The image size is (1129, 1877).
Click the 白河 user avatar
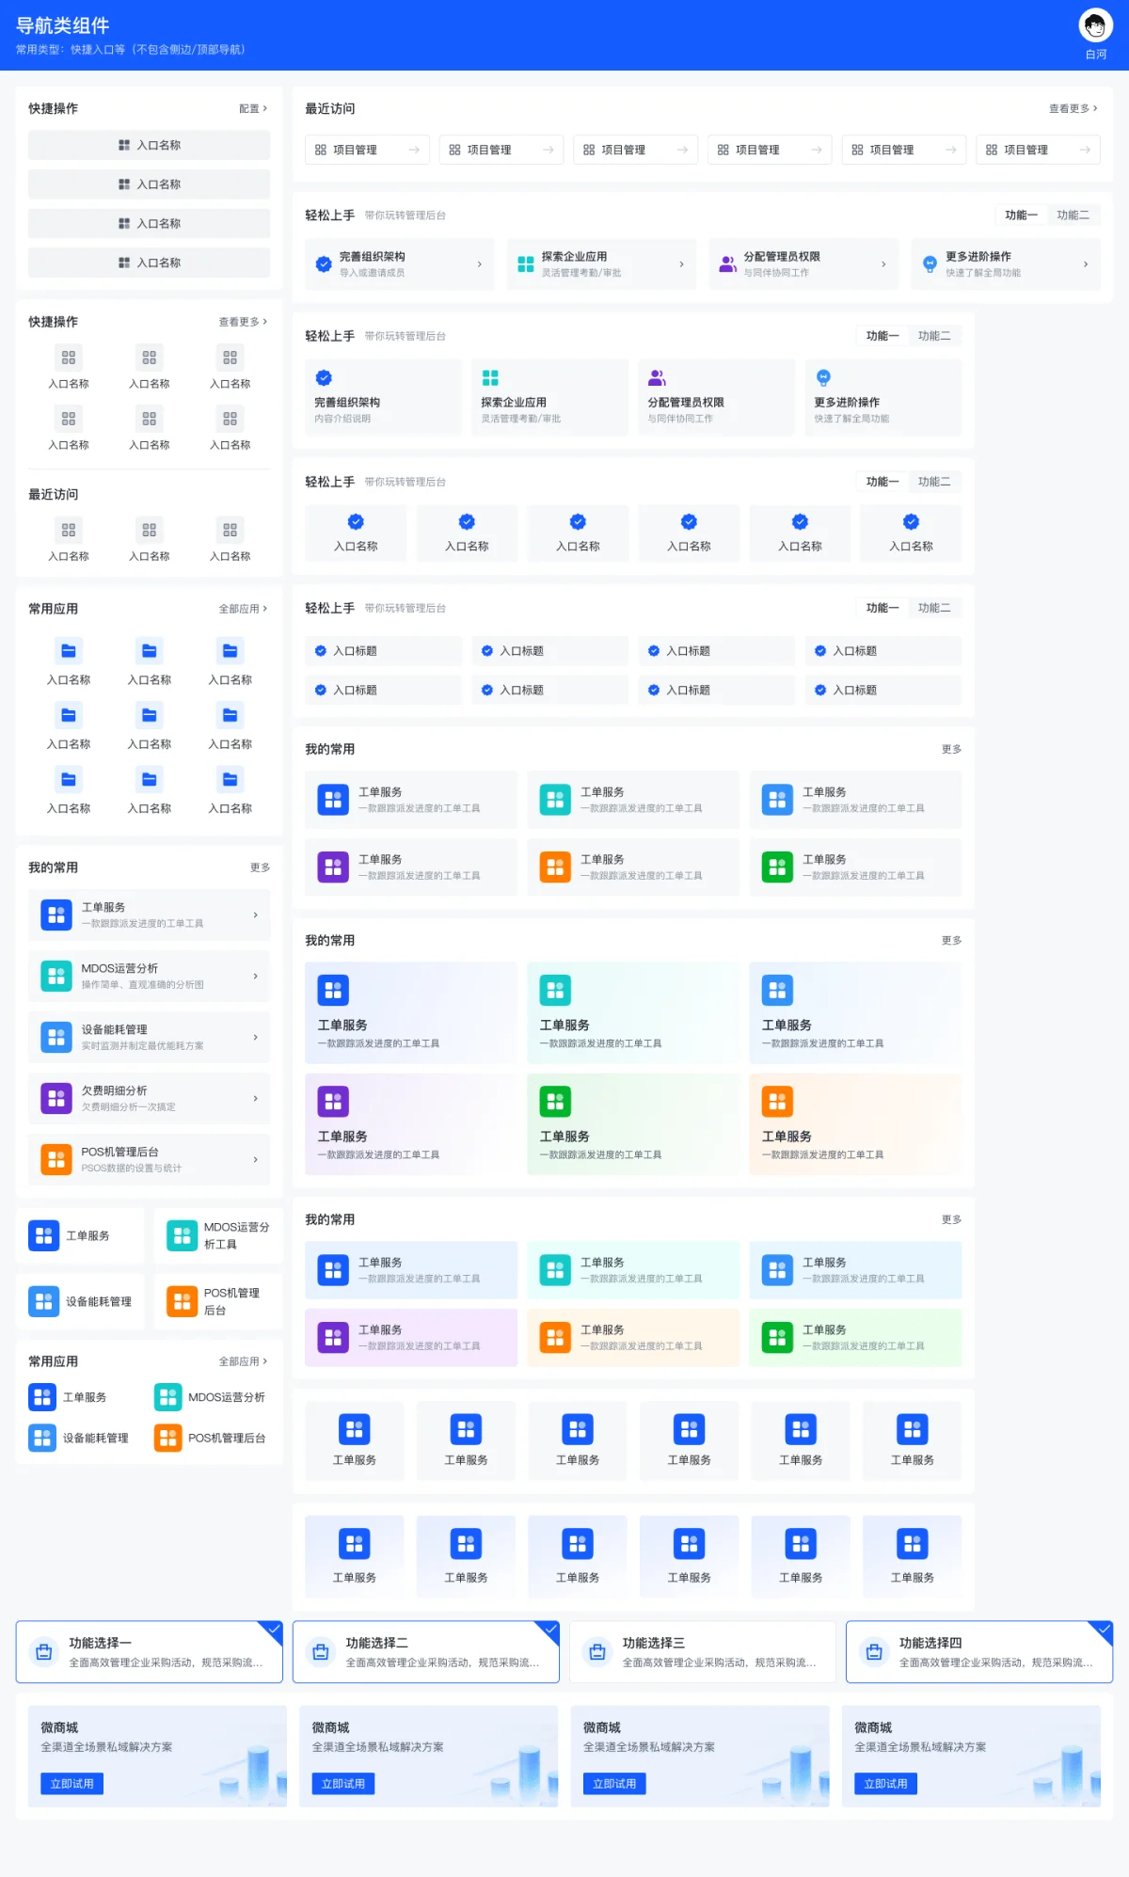coord(1095,25)
